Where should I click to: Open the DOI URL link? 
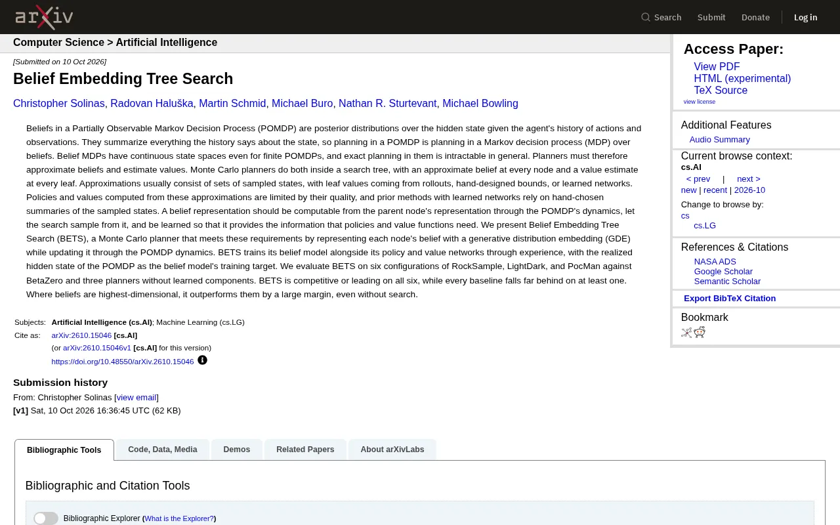pyautogui.click(x=123, y=362)
